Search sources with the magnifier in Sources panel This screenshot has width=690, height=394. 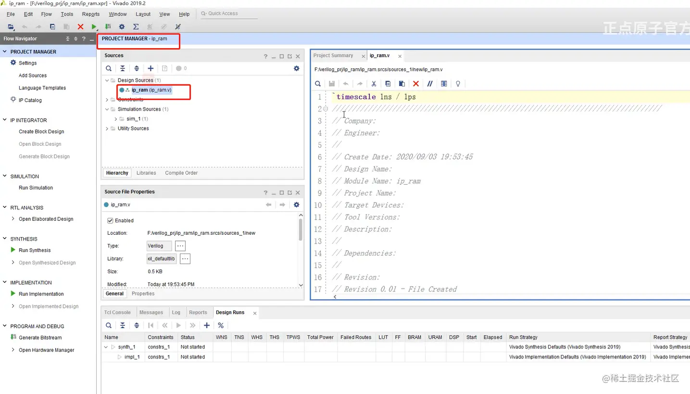click(x=109, y=69)
